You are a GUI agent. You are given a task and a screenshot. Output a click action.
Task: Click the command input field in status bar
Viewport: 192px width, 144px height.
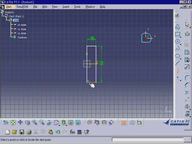(147, 140)
